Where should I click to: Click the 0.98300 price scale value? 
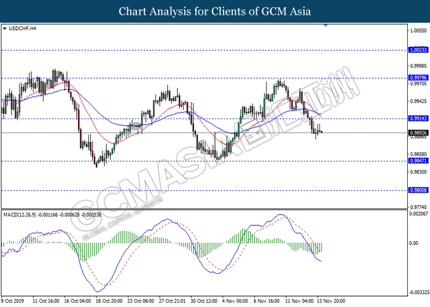point(418,172)
